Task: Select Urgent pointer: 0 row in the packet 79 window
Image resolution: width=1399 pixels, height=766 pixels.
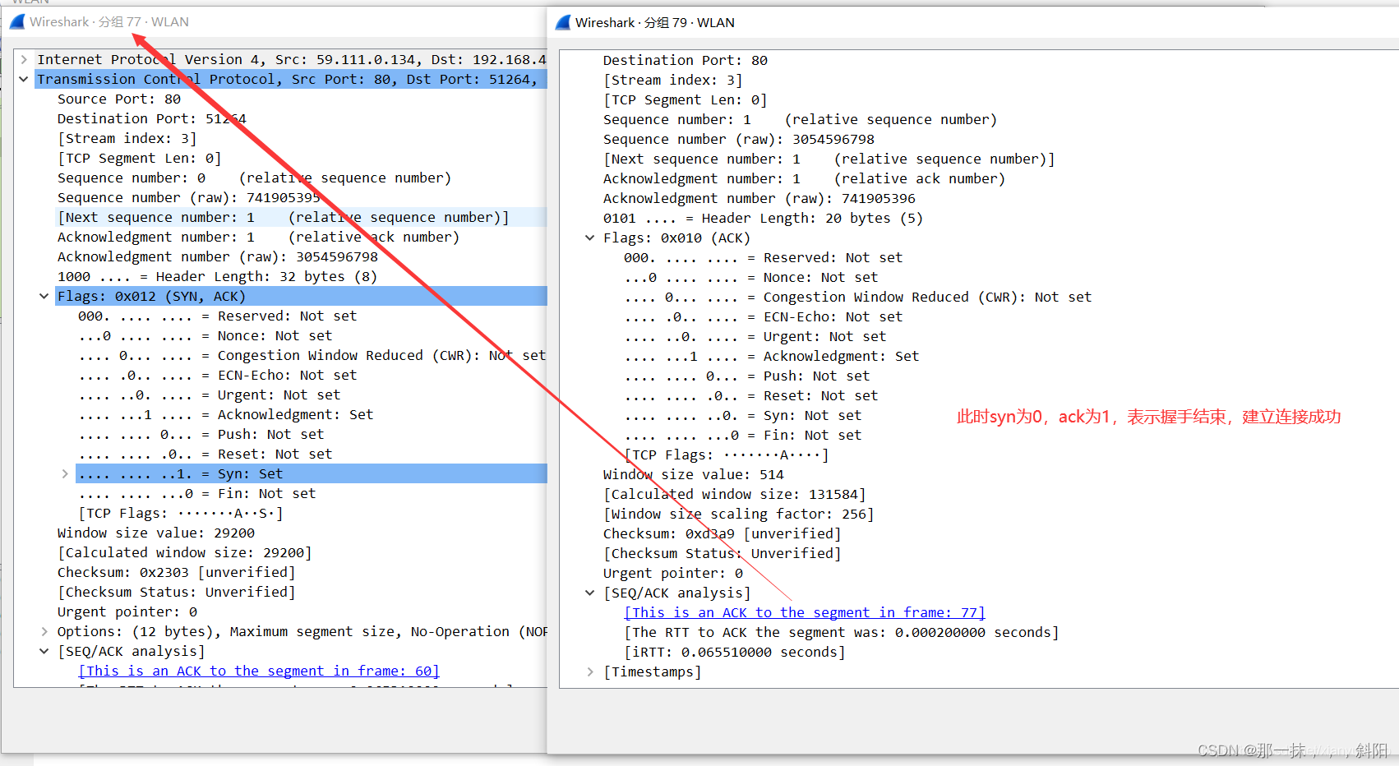Action: pyautogui.click(x=673, y=573)
